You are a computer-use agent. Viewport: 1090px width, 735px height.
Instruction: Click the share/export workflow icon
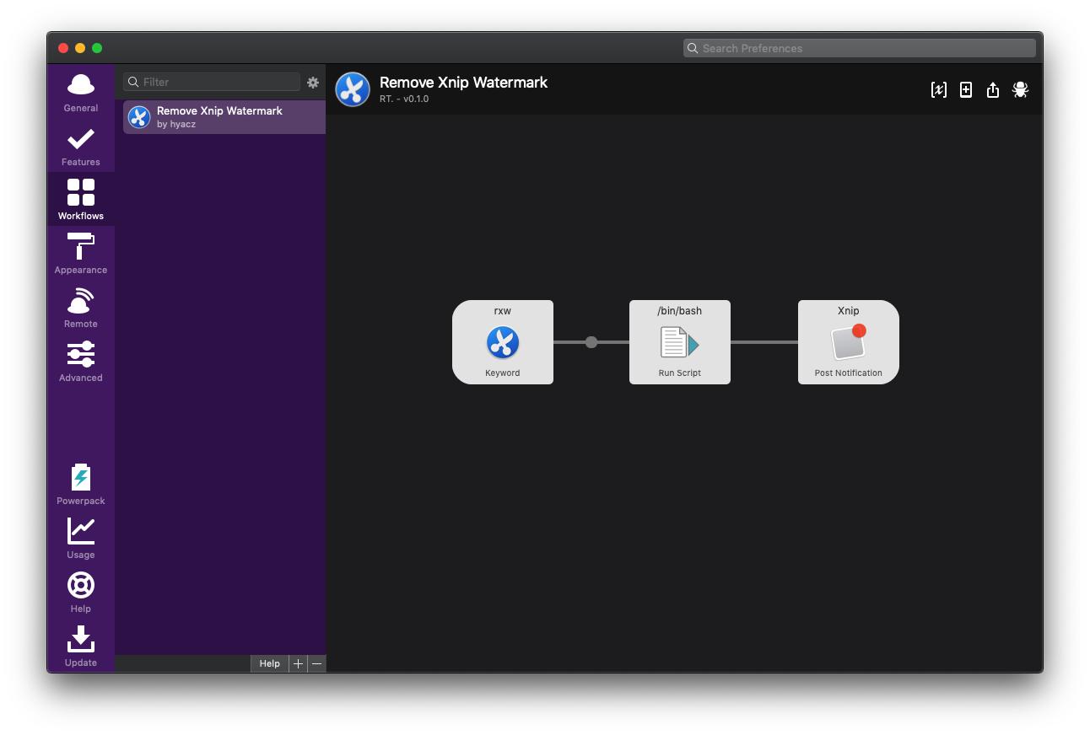click(993, 89)
